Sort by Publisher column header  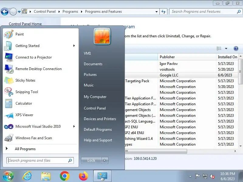point(187,57)
